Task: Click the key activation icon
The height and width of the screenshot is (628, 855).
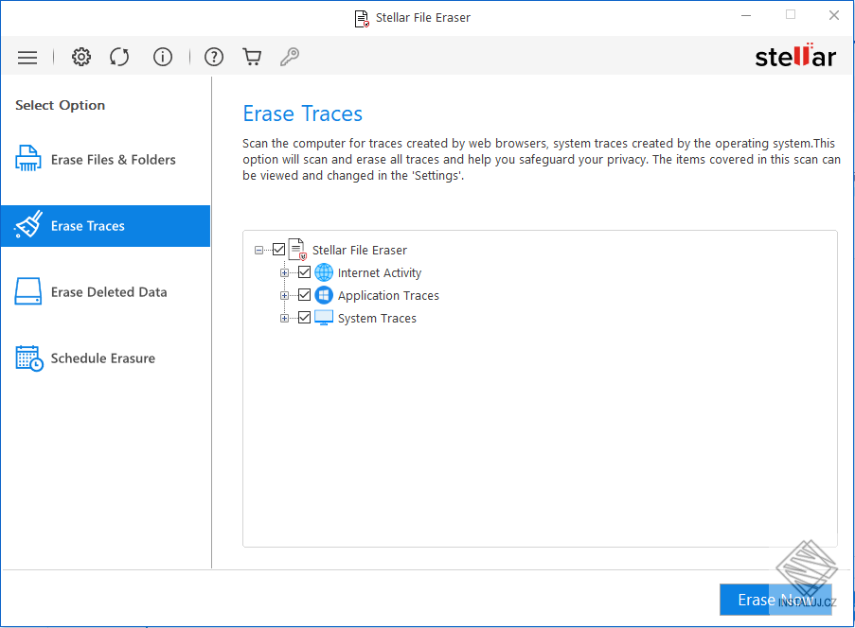Action: point(290,57)
